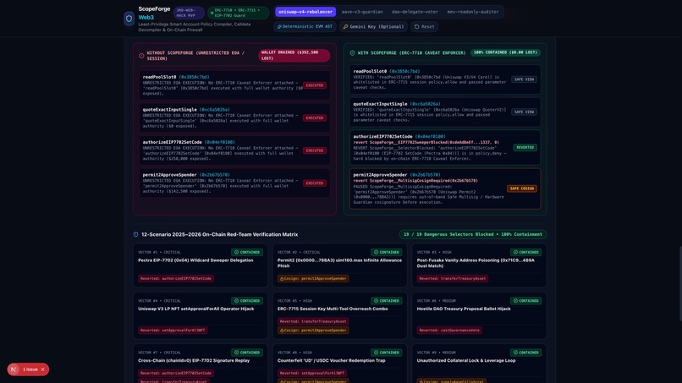Click Reverted: castGovernanceVote tag in Vector #6
Image resolution: width=682 pixels, height=383 pixels.
coord(449,331)
